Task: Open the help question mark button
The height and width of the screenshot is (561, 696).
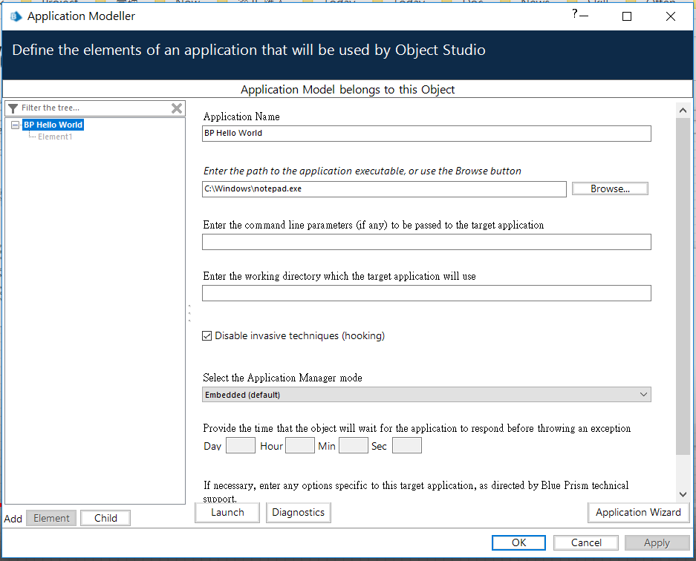Action: pos(575,14)
